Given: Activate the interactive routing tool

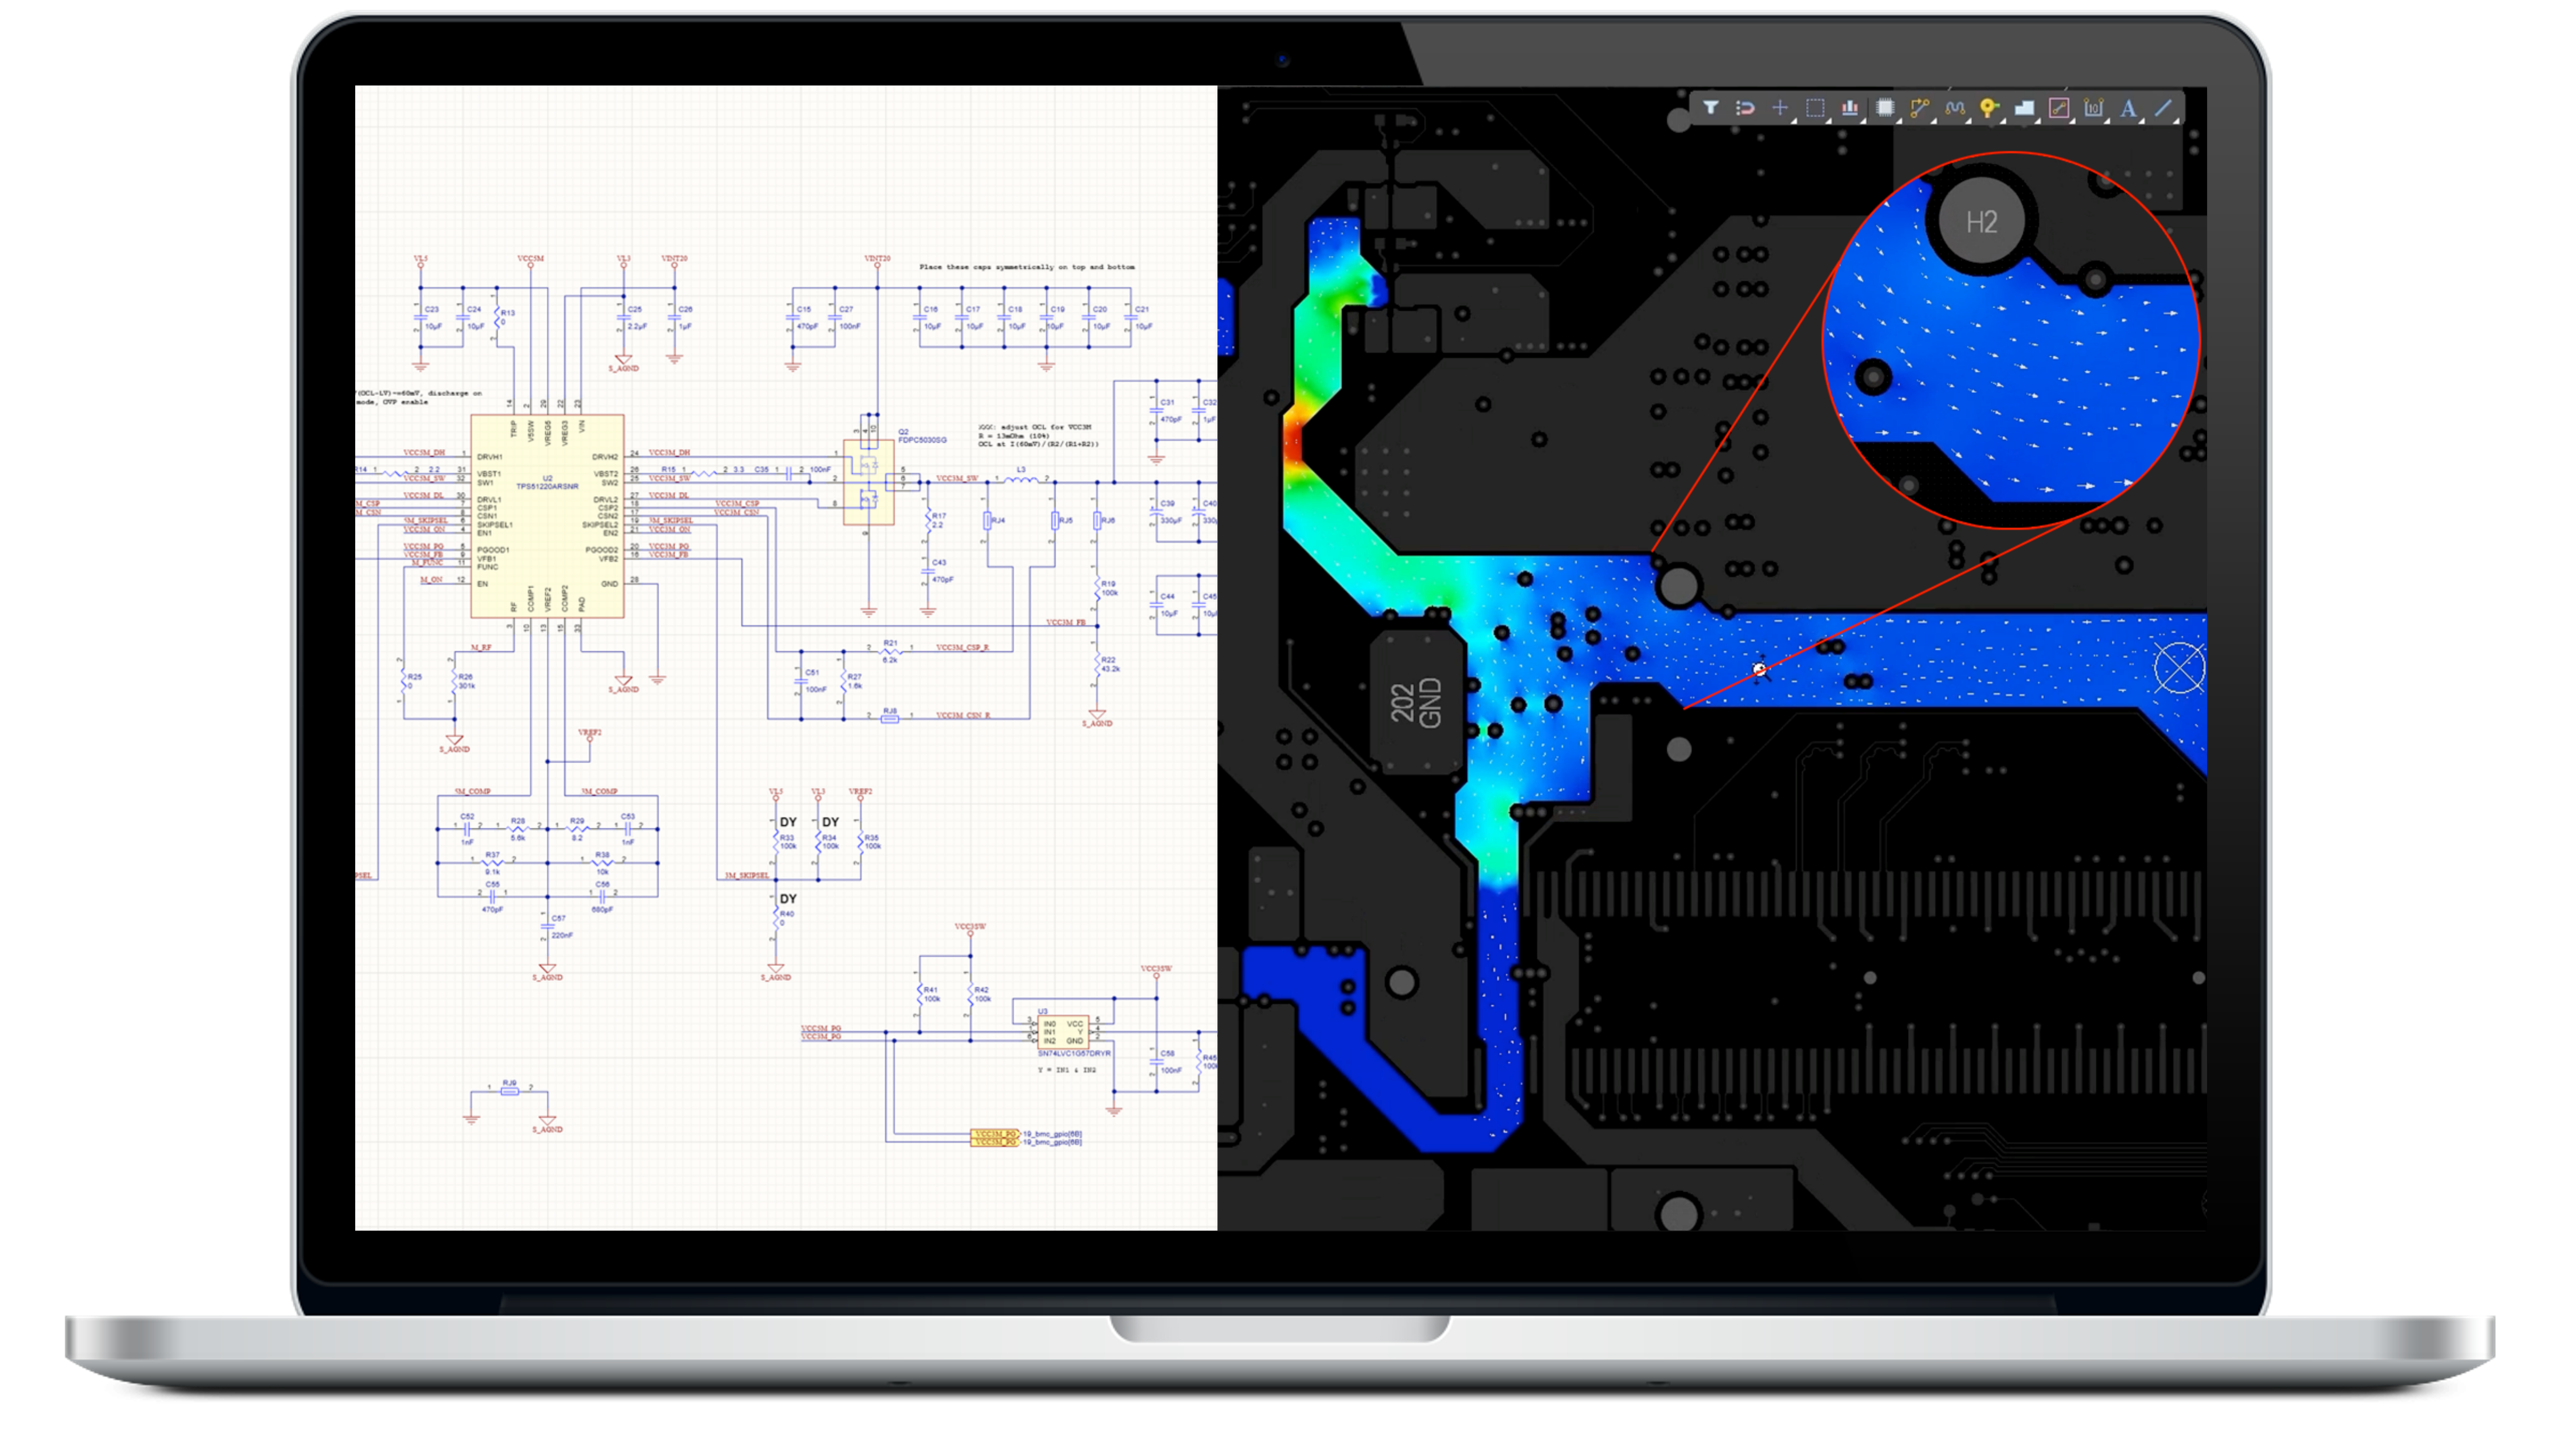Looking at the screenshot, I should pos(1919,108).
